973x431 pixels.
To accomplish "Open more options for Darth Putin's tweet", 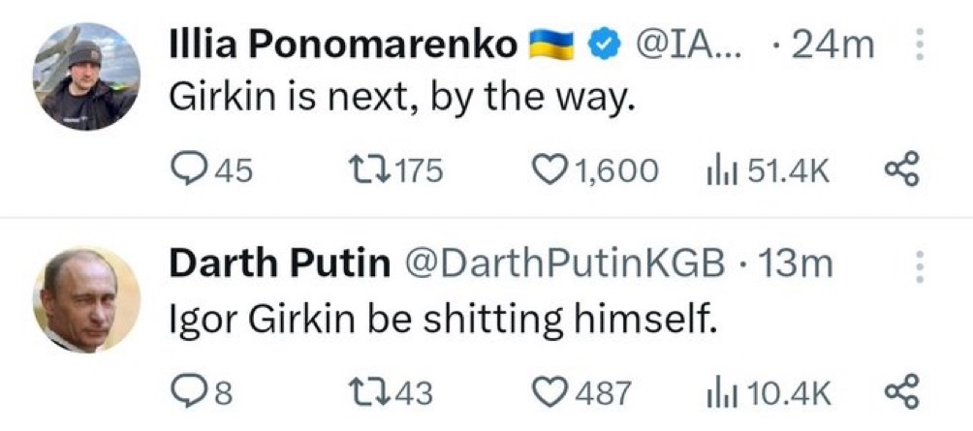I will pyautogui.click(x=920, y=265).
